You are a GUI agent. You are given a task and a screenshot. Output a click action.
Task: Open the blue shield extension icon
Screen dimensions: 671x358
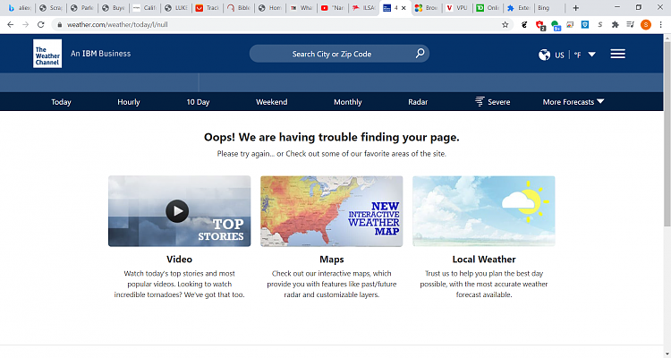[x=584, y=25]
